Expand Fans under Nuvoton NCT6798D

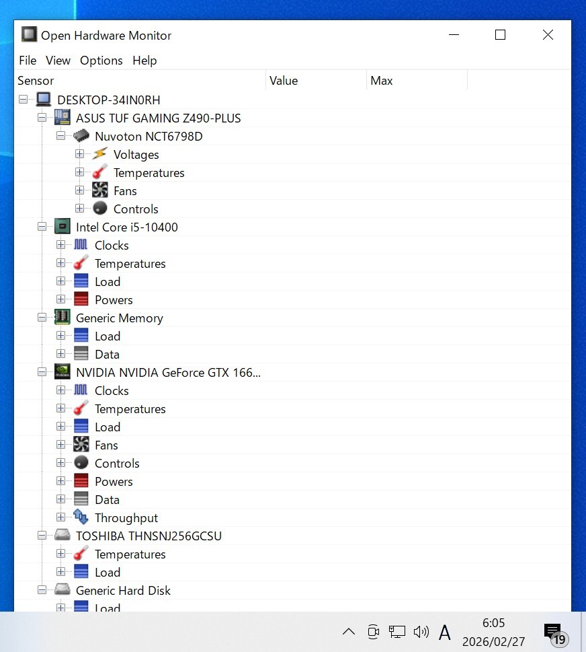pos(79,190)
